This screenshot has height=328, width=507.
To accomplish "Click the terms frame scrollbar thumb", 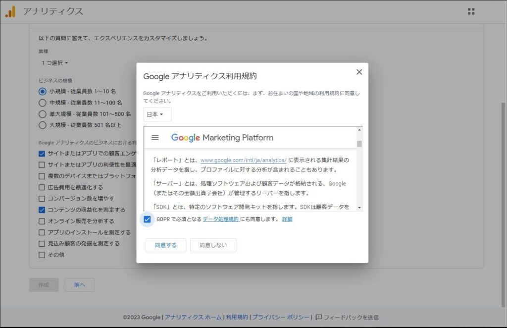I will tap(359, 144).
